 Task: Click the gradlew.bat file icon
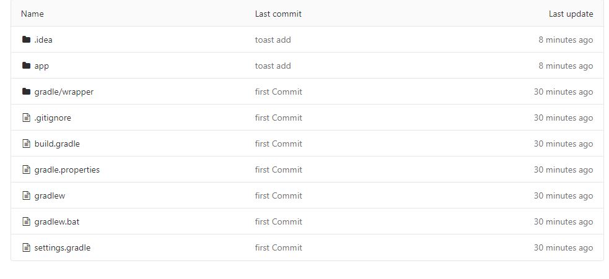point(26,221)
